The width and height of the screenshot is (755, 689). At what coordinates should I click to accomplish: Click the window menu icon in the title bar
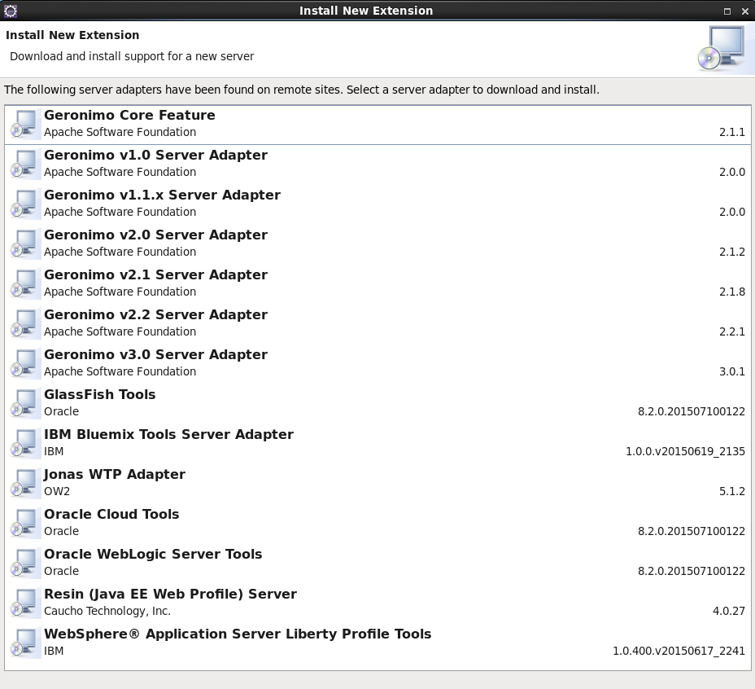point(10,11)
